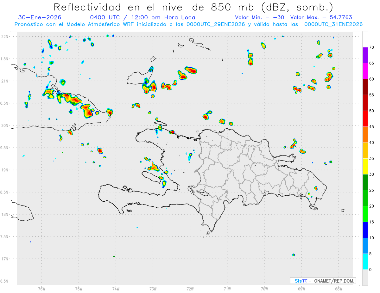
Task: Click the longitude axis label '70W'
Action: coord(264,289)
